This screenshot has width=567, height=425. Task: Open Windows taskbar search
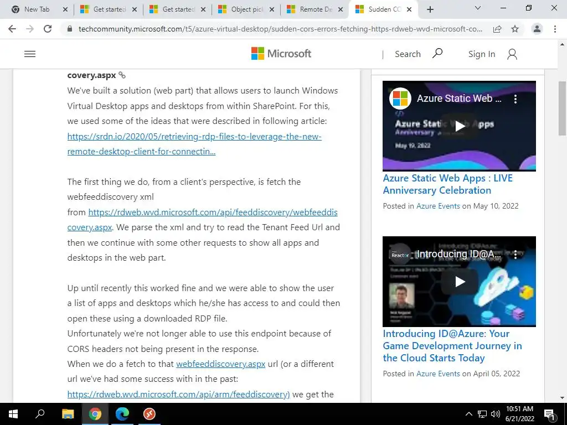(40, 414)
